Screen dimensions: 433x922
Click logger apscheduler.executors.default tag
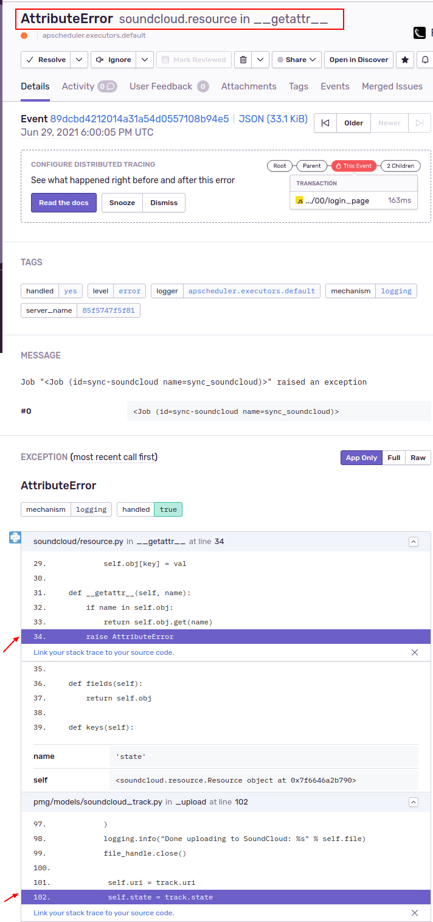click(236, 291)
